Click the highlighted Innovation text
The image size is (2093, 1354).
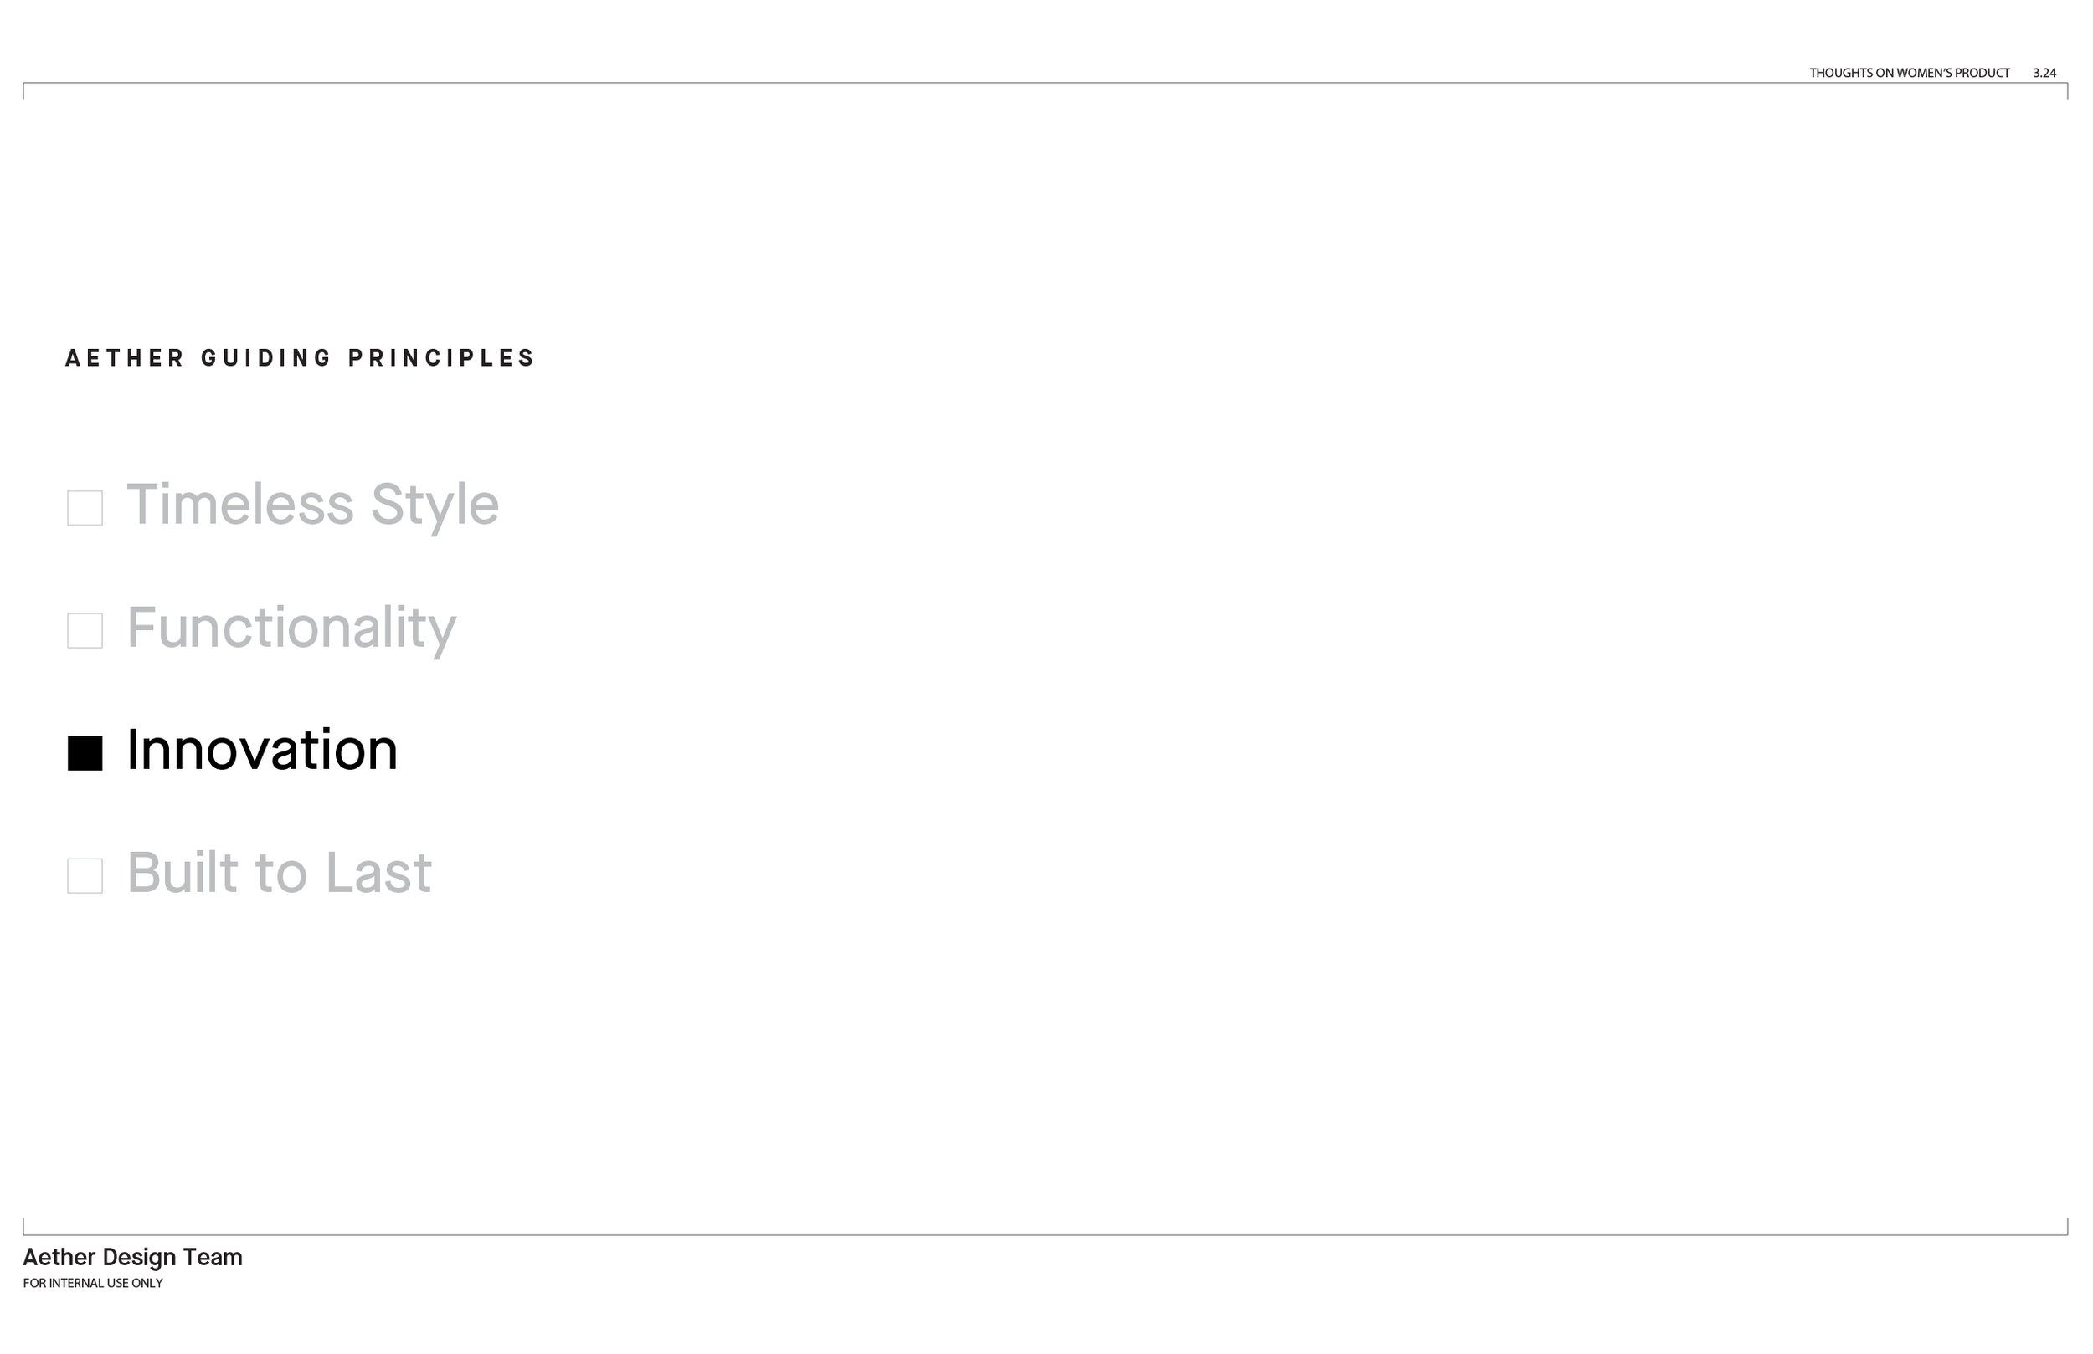(x=262, y=751)
